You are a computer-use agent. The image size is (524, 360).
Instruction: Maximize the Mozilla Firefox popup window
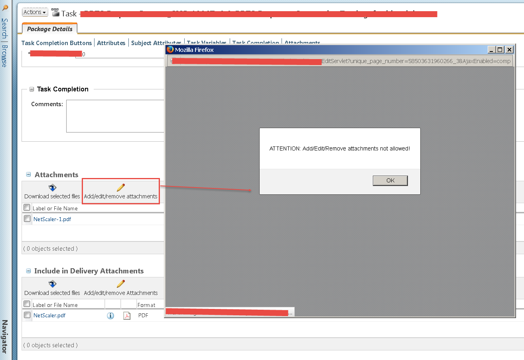[x=500, y=50]
